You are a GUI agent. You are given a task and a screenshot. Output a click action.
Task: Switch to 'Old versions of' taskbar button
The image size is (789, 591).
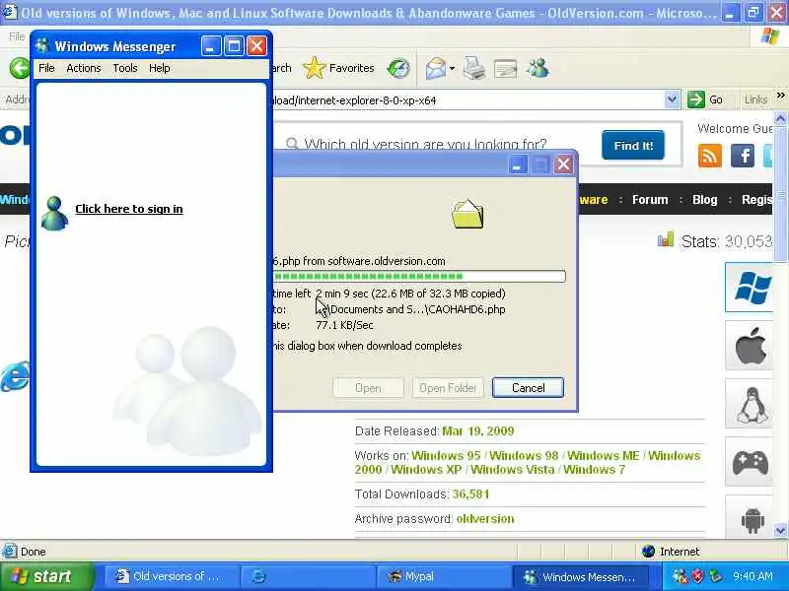click(x=171, y=576)
